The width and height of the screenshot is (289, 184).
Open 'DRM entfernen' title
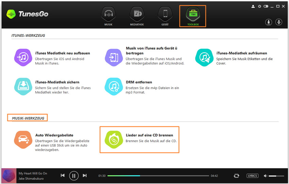(139, 82)
